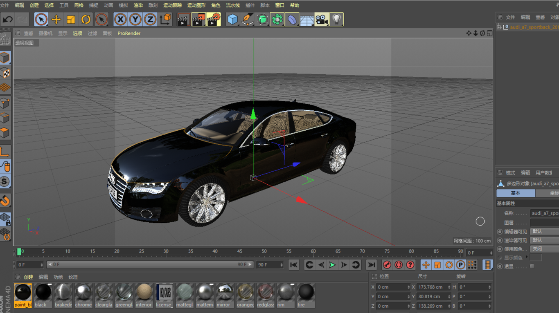This screenshot has height=313, width=559.
Task: Click frame 60 on timeline ruler
Action: tap(313, 251)
